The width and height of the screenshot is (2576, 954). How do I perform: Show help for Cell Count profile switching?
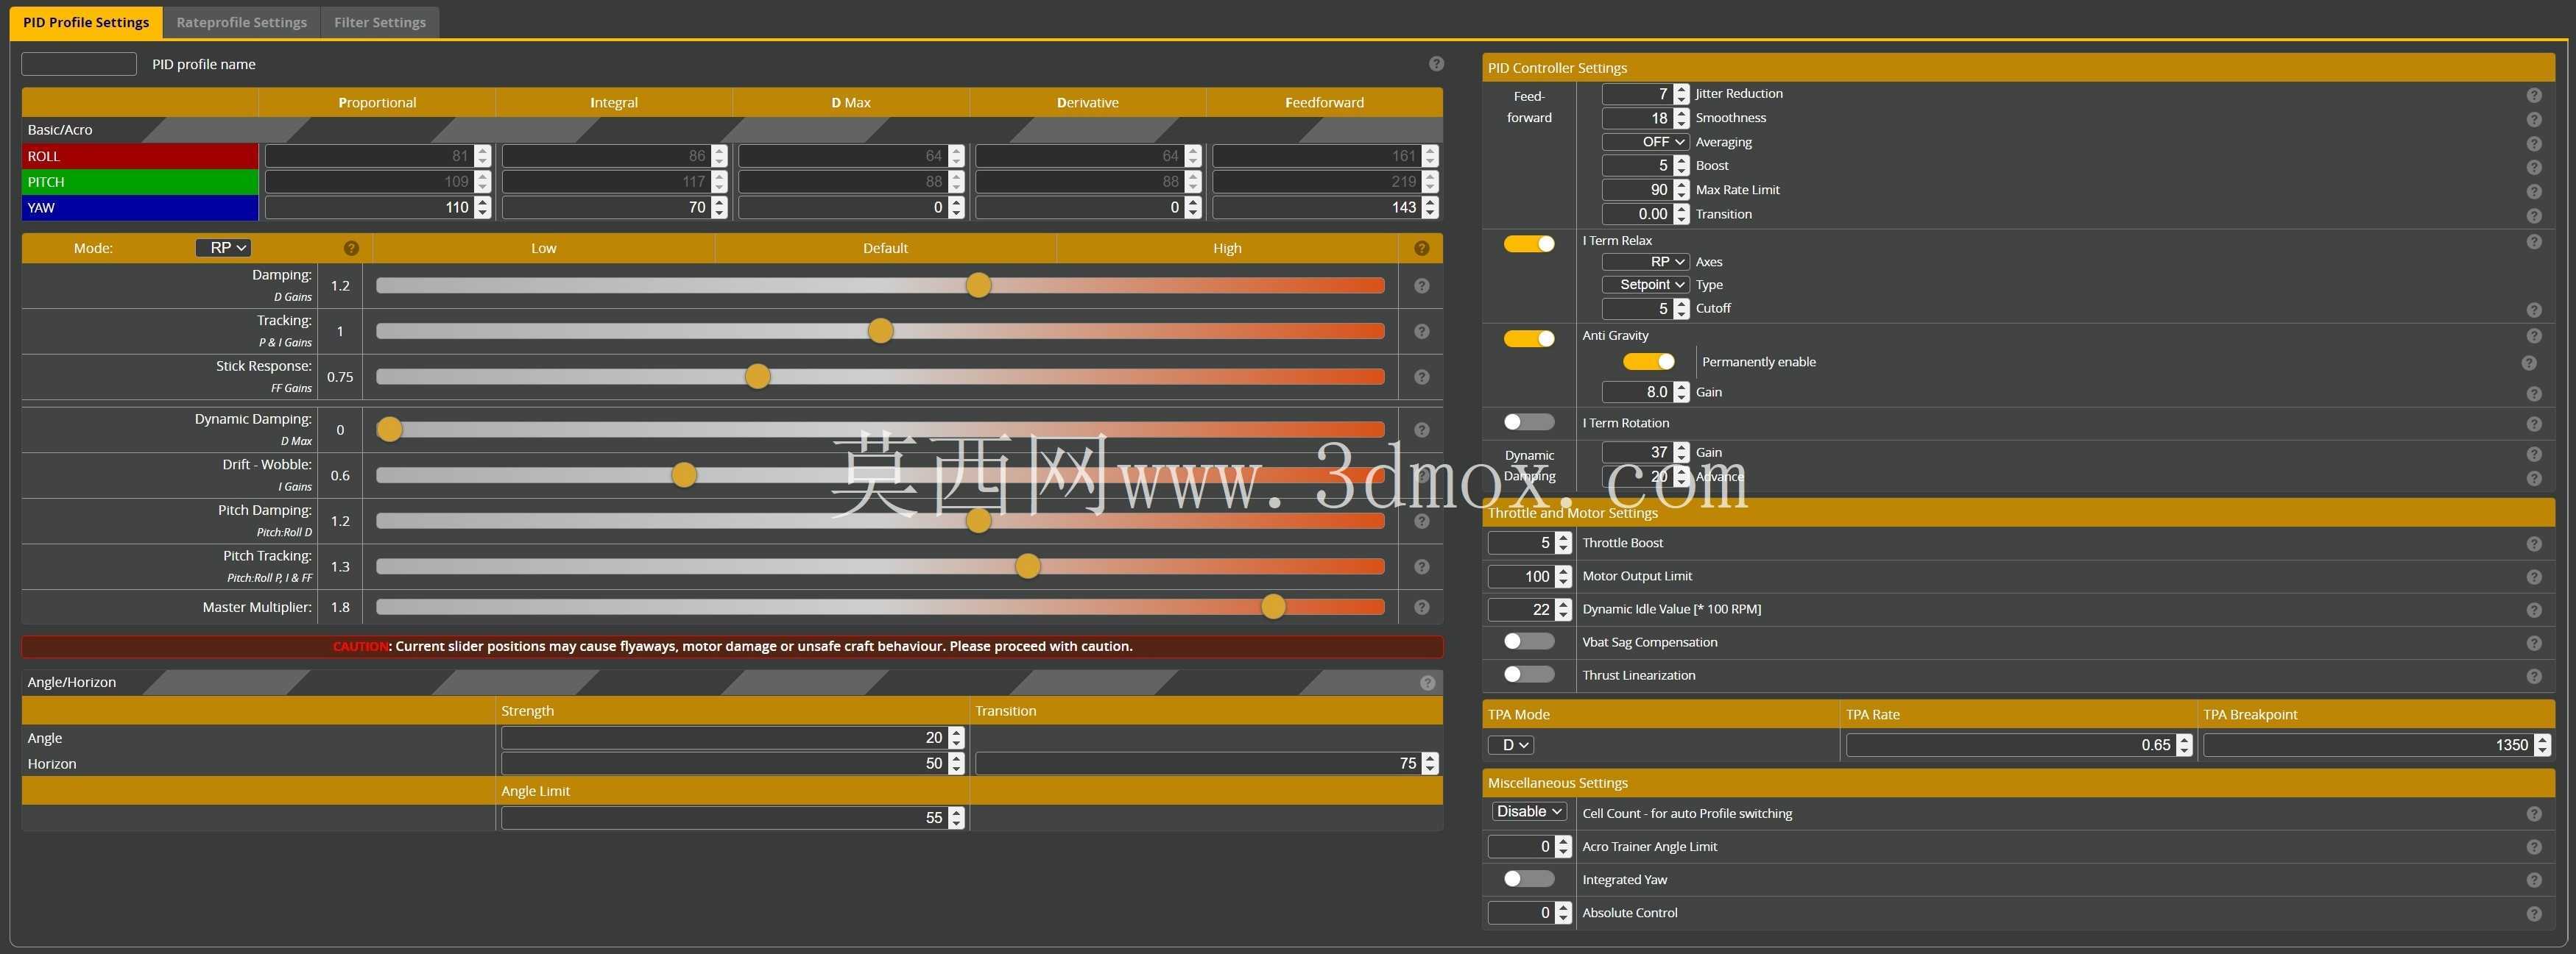[2533, 814]
